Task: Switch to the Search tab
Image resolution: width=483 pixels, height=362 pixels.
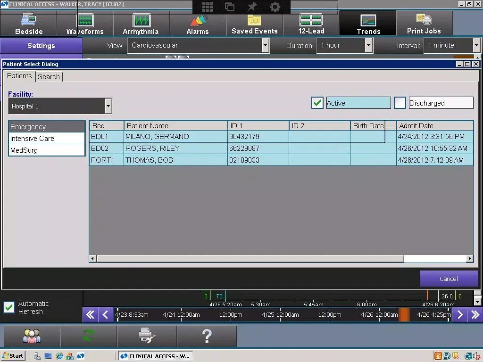Action: point(49,77)
